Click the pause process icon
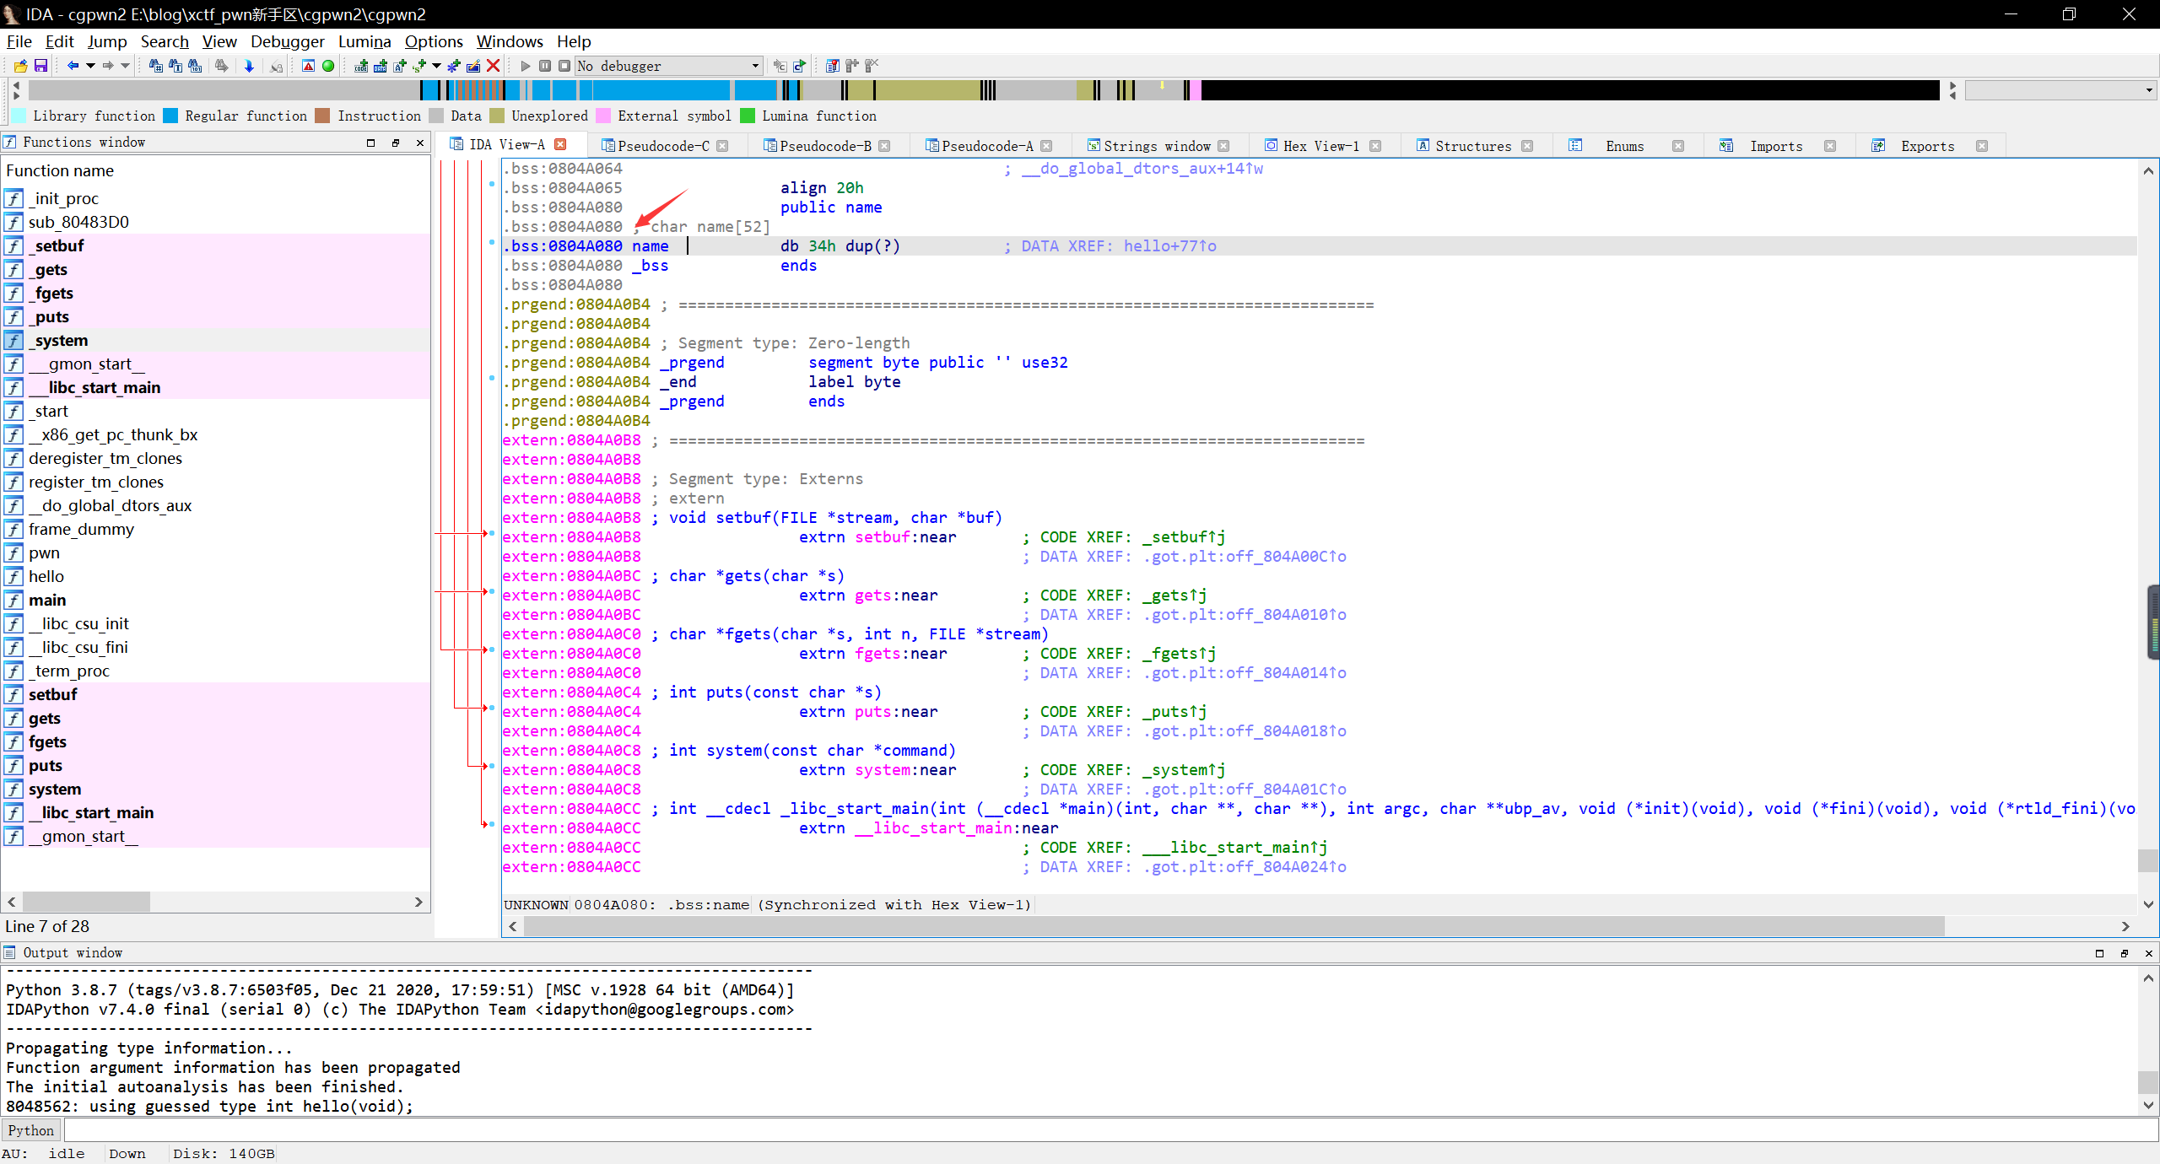The width and height of the screenshot is (2160, 1164). coord(545,66)
